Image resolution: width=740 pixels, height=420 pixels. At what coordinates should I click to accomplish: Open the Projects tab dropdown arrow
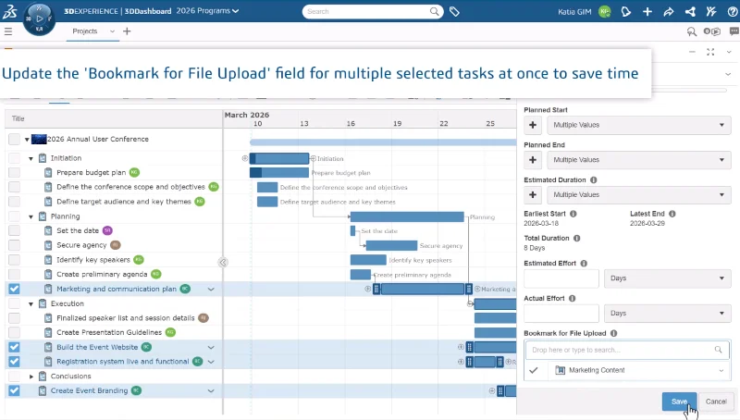[x=112, y=31]
